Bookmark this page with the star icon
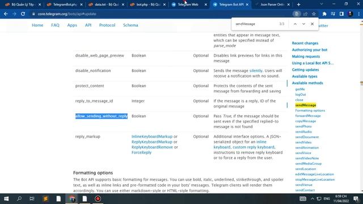 pos(314,14)
